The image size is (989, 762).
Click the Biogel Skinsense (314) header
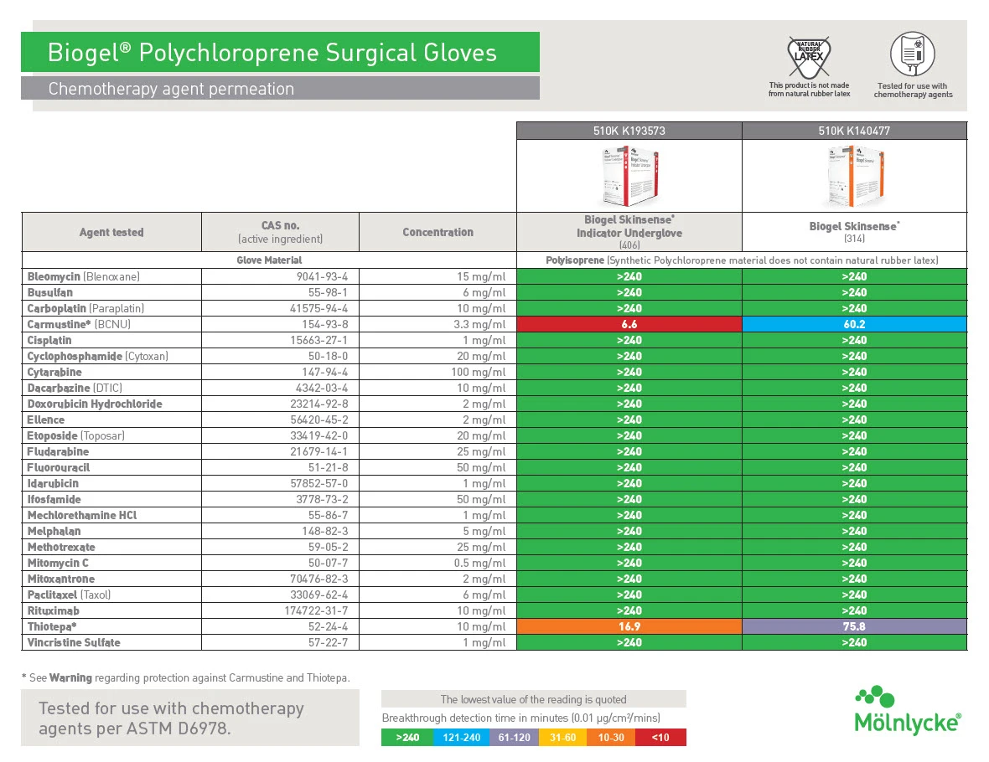coord(855,232)
